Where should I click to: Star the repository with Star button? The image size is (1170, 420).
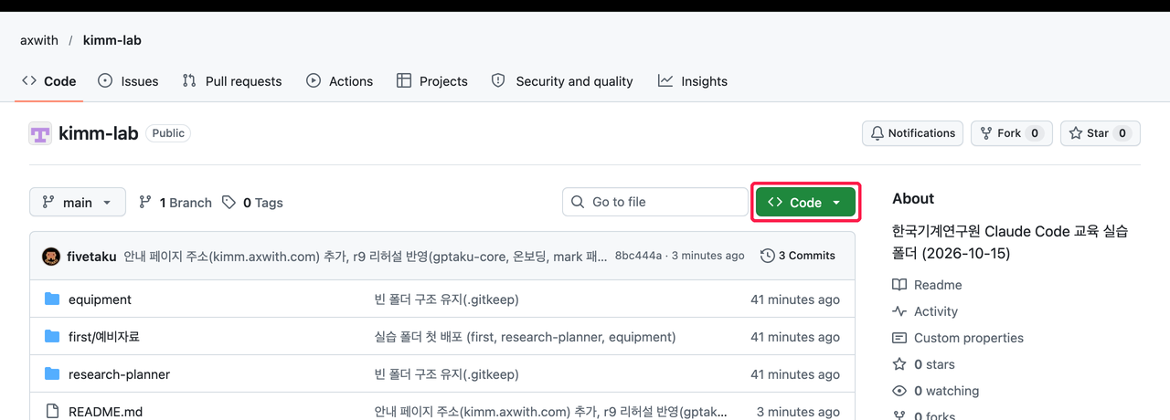(1101, 133)
